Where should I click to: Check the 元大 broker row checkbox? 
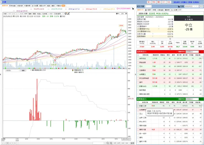138,66
